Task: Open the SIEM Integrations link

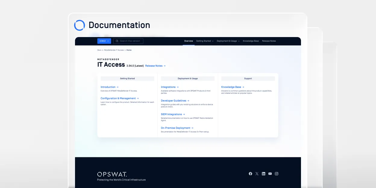Action: (x=173, y=114)
